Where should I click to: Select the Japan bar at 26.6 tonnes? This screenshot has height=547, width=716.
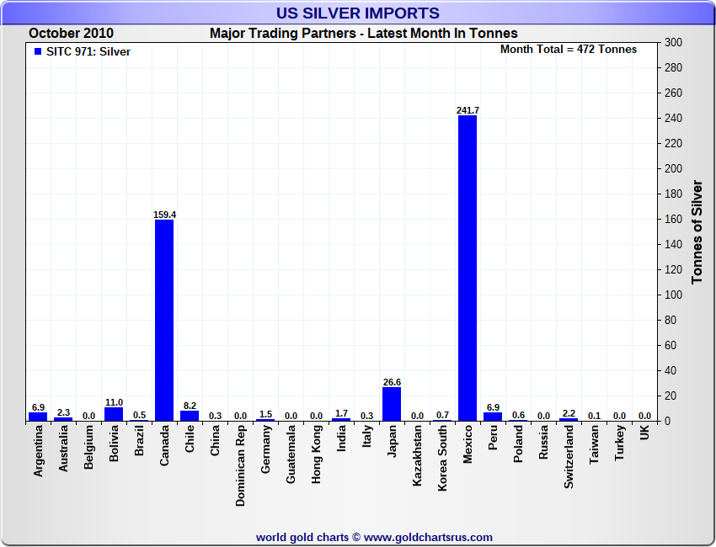pyautogui.click(x=392, y=404)
